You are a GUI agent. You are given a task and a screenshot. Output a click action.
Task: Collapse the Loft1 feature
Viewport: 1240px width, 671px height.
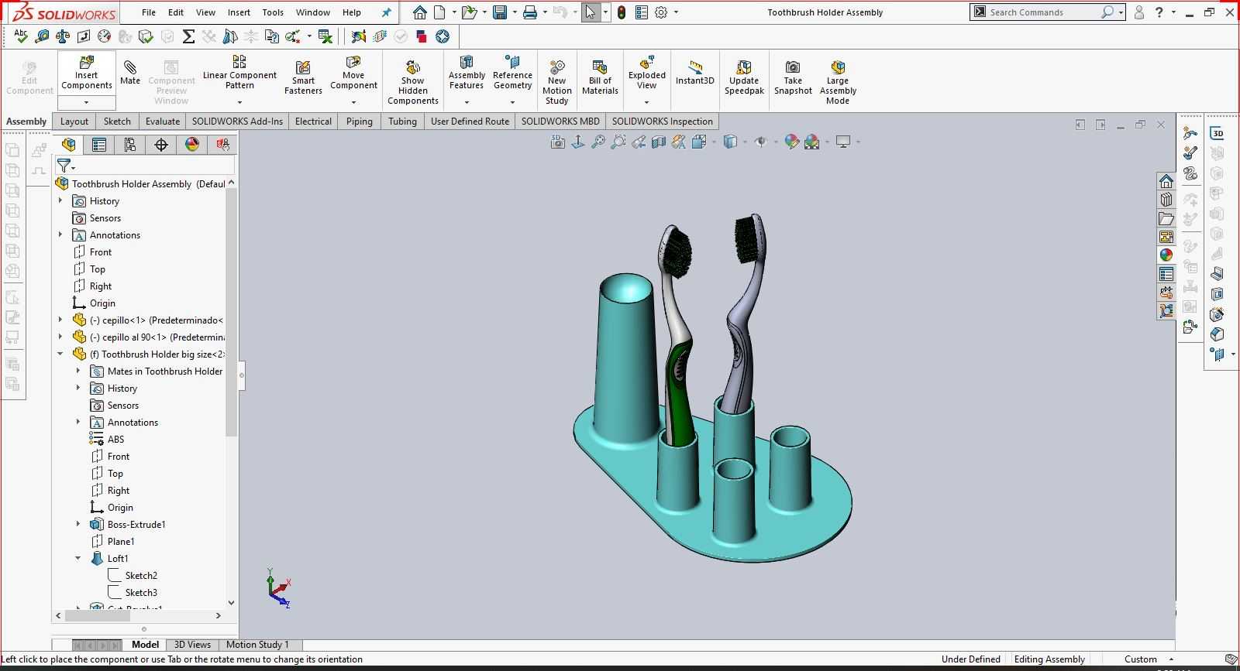click(78, 558)
